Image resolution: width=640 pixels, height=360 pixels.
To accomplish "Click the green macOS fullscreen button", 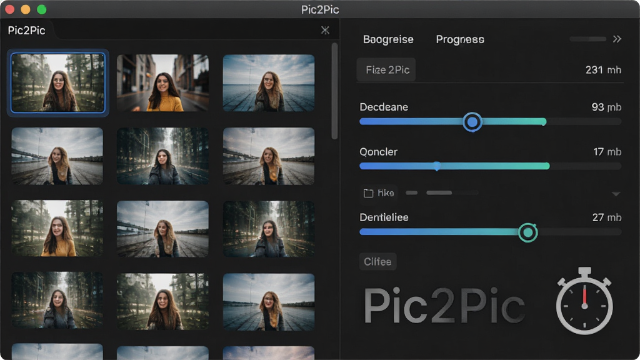I will pyautogui.click(x=42, y=9).
